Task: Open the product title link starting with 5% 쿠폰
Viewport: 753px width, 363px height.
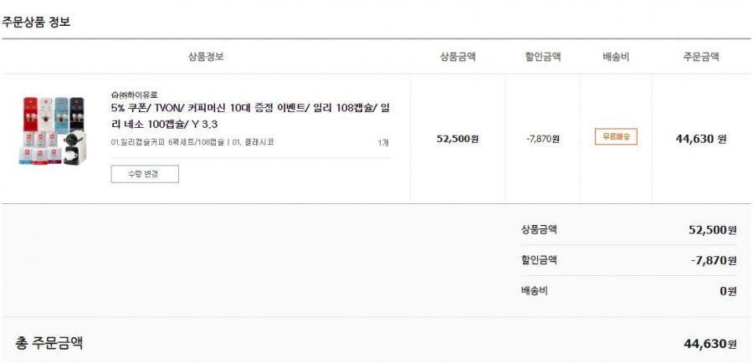Action: (250, 116)
